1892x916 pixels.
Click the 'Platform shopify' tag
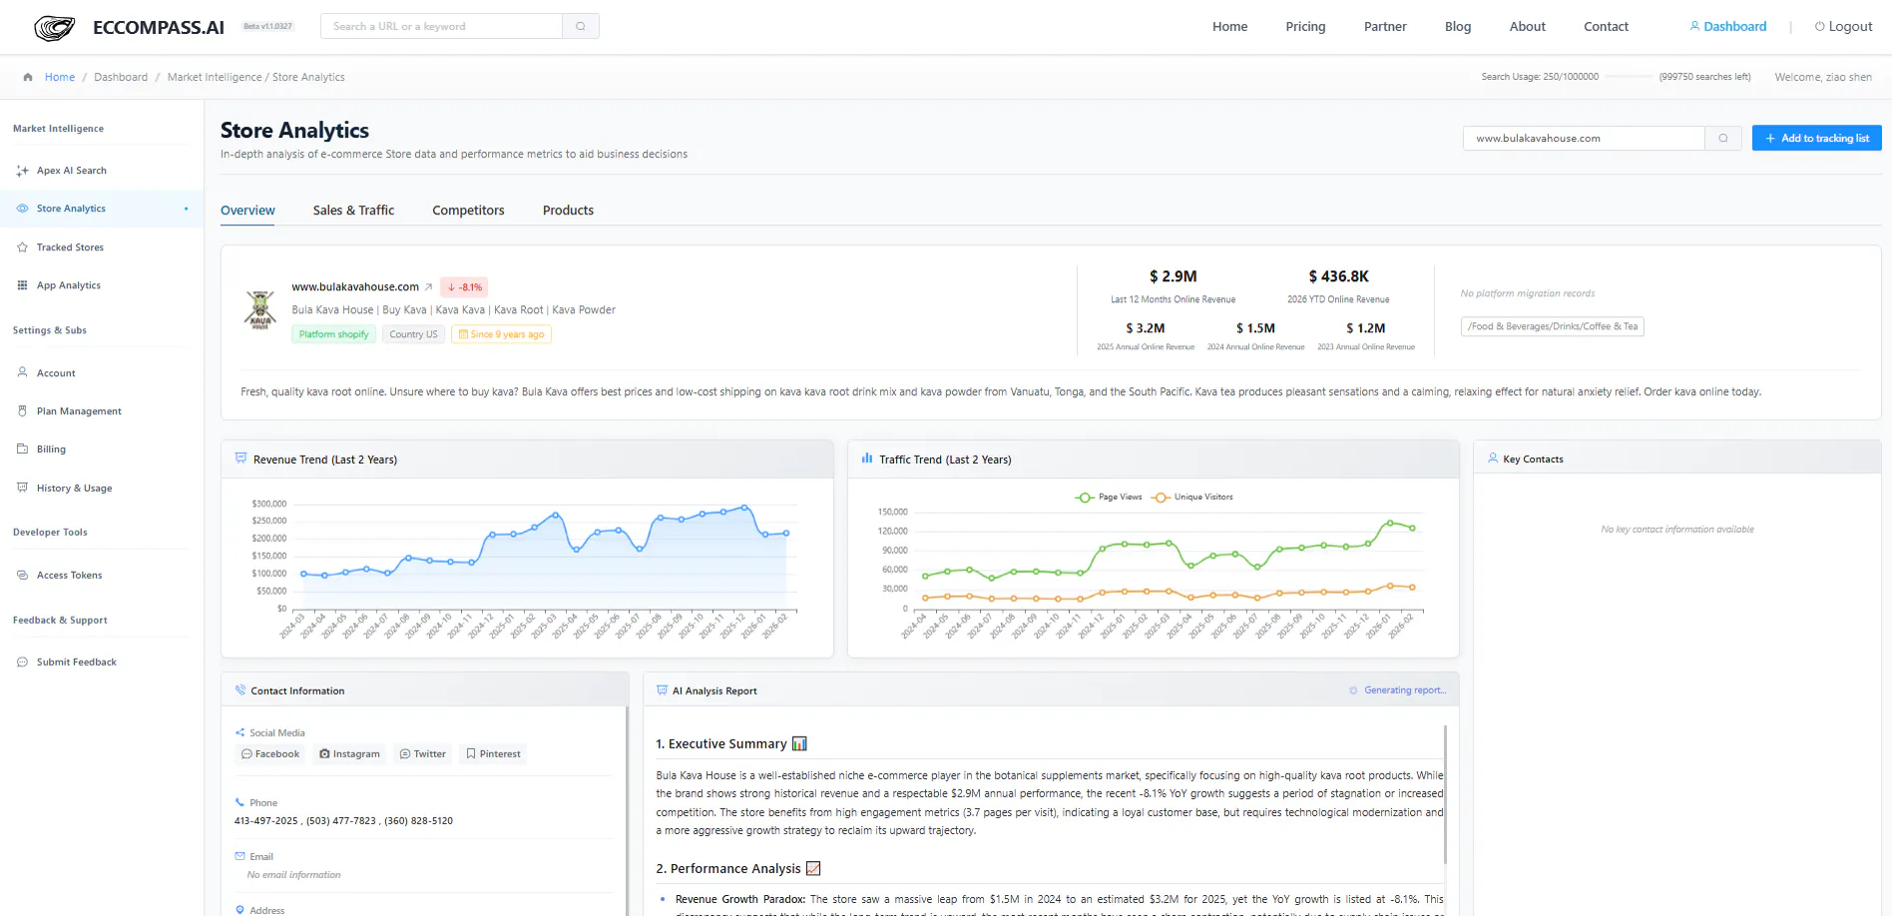point(333,334)
